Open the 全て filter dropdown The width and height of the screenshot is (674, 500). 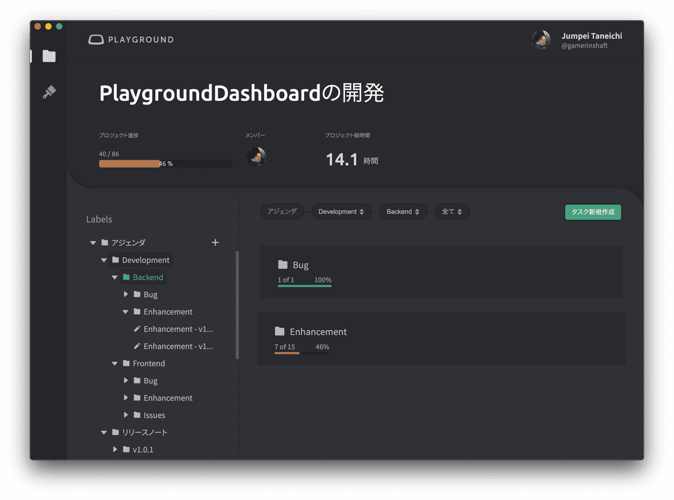[x=452, y=212]
